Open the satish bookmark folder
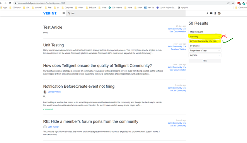This screenshot has height=143, width=247. pyautogui.click(x=138, y=8)
